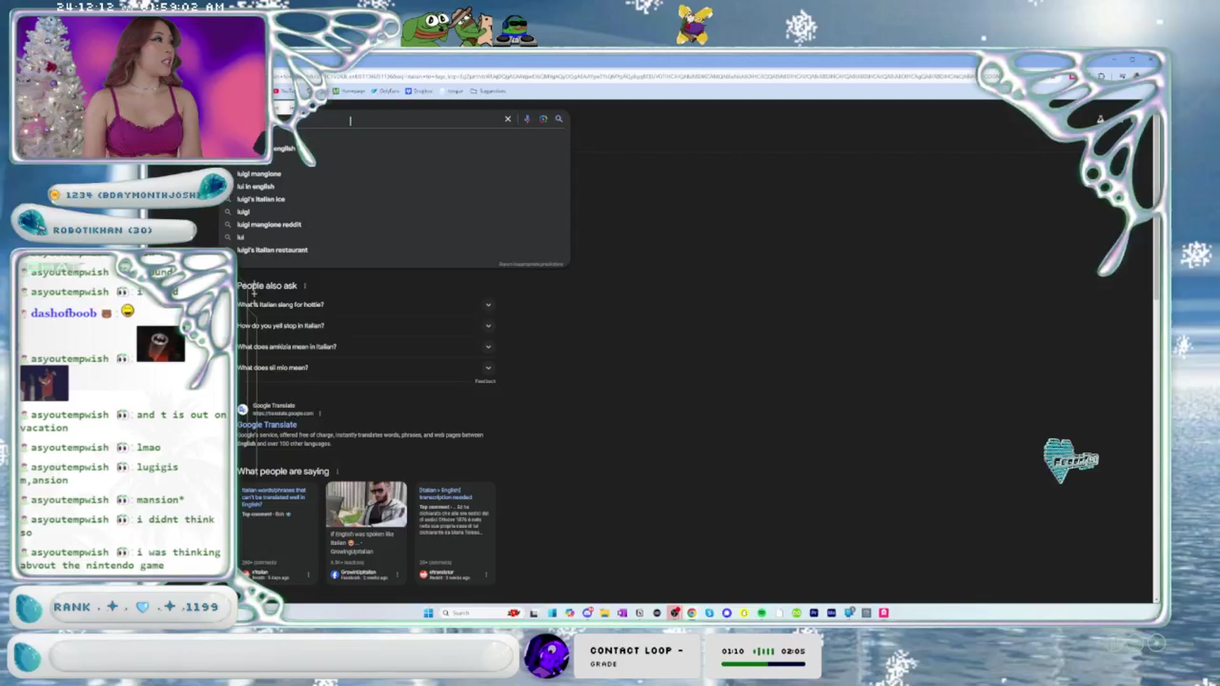Open "Report inappropriate predictions" link

click(x=531, y=264)
